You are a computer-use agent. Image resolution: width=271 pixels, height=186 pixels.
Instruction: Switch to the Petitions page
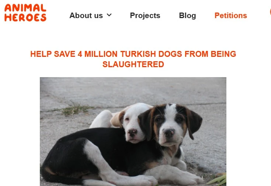(231, 15)
